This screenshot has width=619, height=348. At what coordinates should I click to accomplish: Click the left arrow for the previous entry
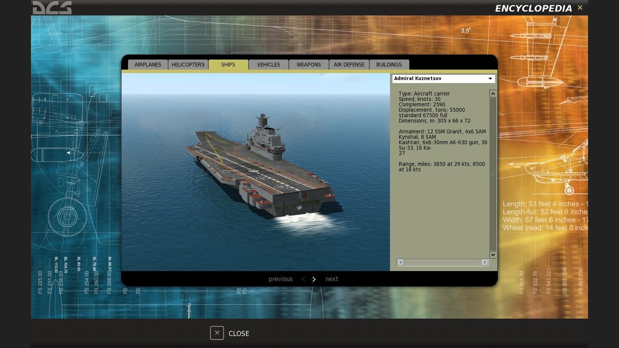pos(303,279)
